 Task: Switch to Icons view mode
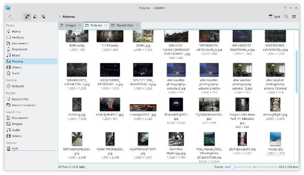point(27,17)
